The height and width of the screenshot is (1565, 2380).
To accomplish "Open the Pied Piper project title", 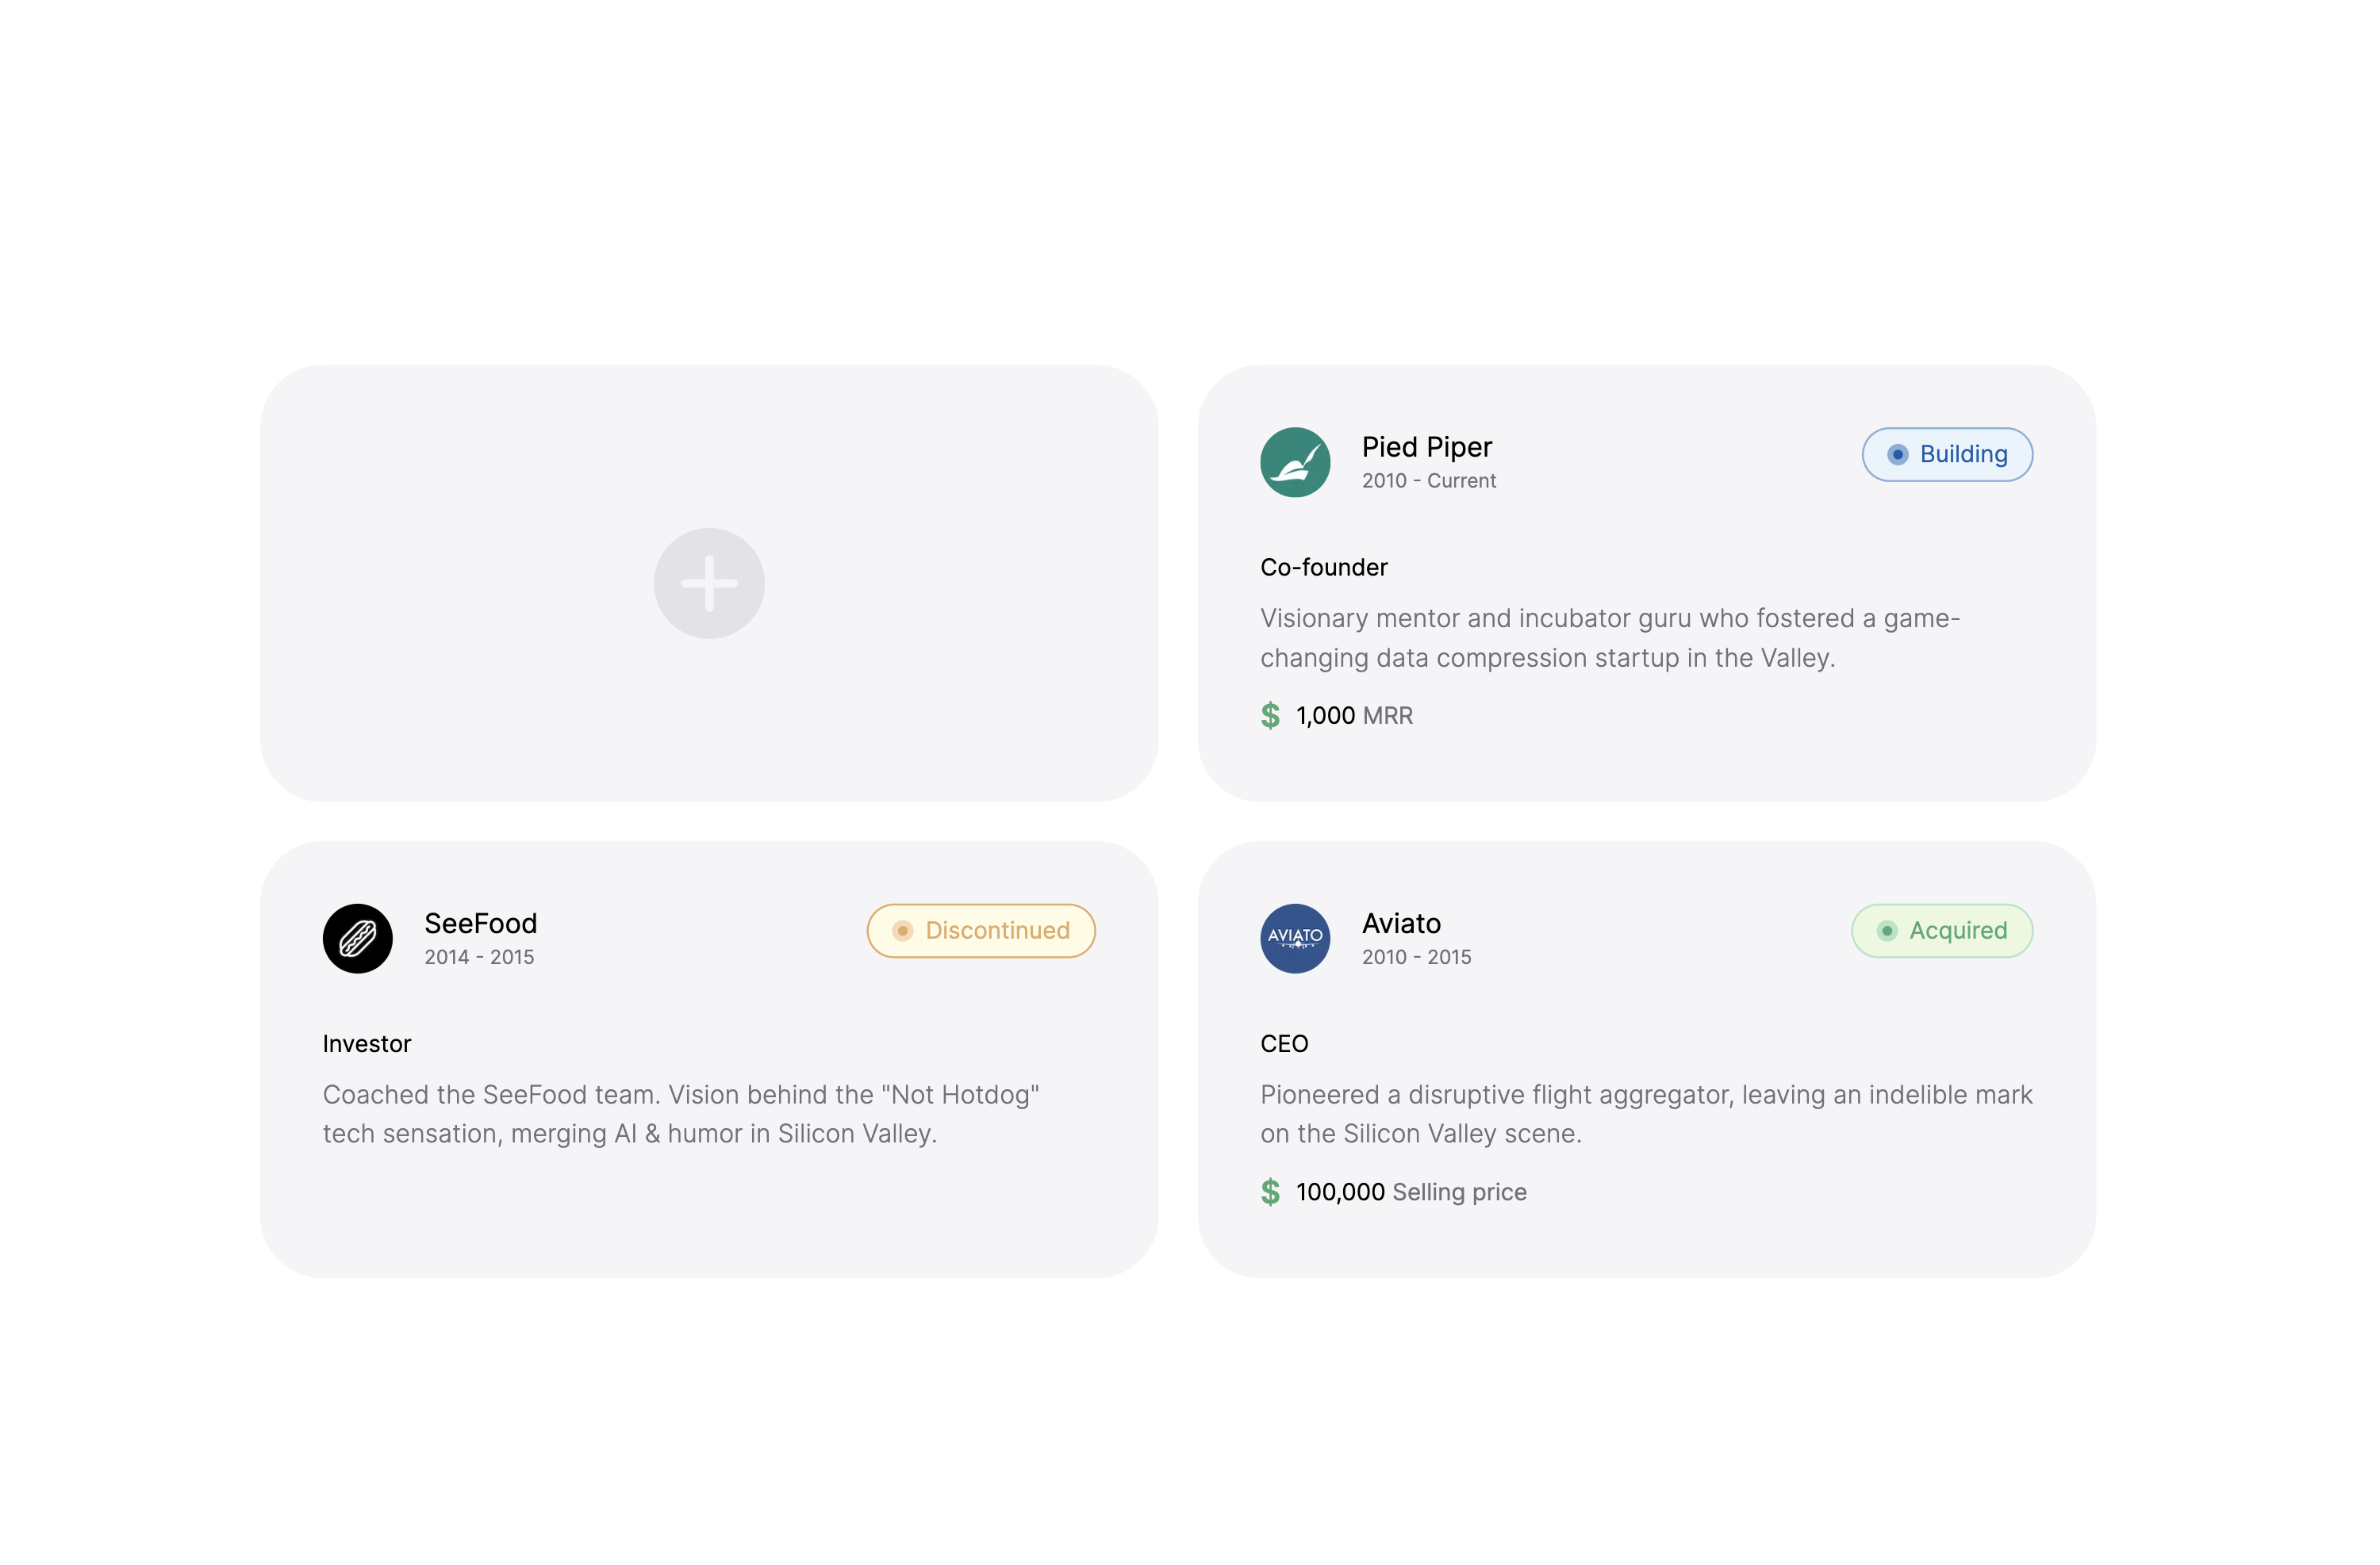I will coord(1426,446).
